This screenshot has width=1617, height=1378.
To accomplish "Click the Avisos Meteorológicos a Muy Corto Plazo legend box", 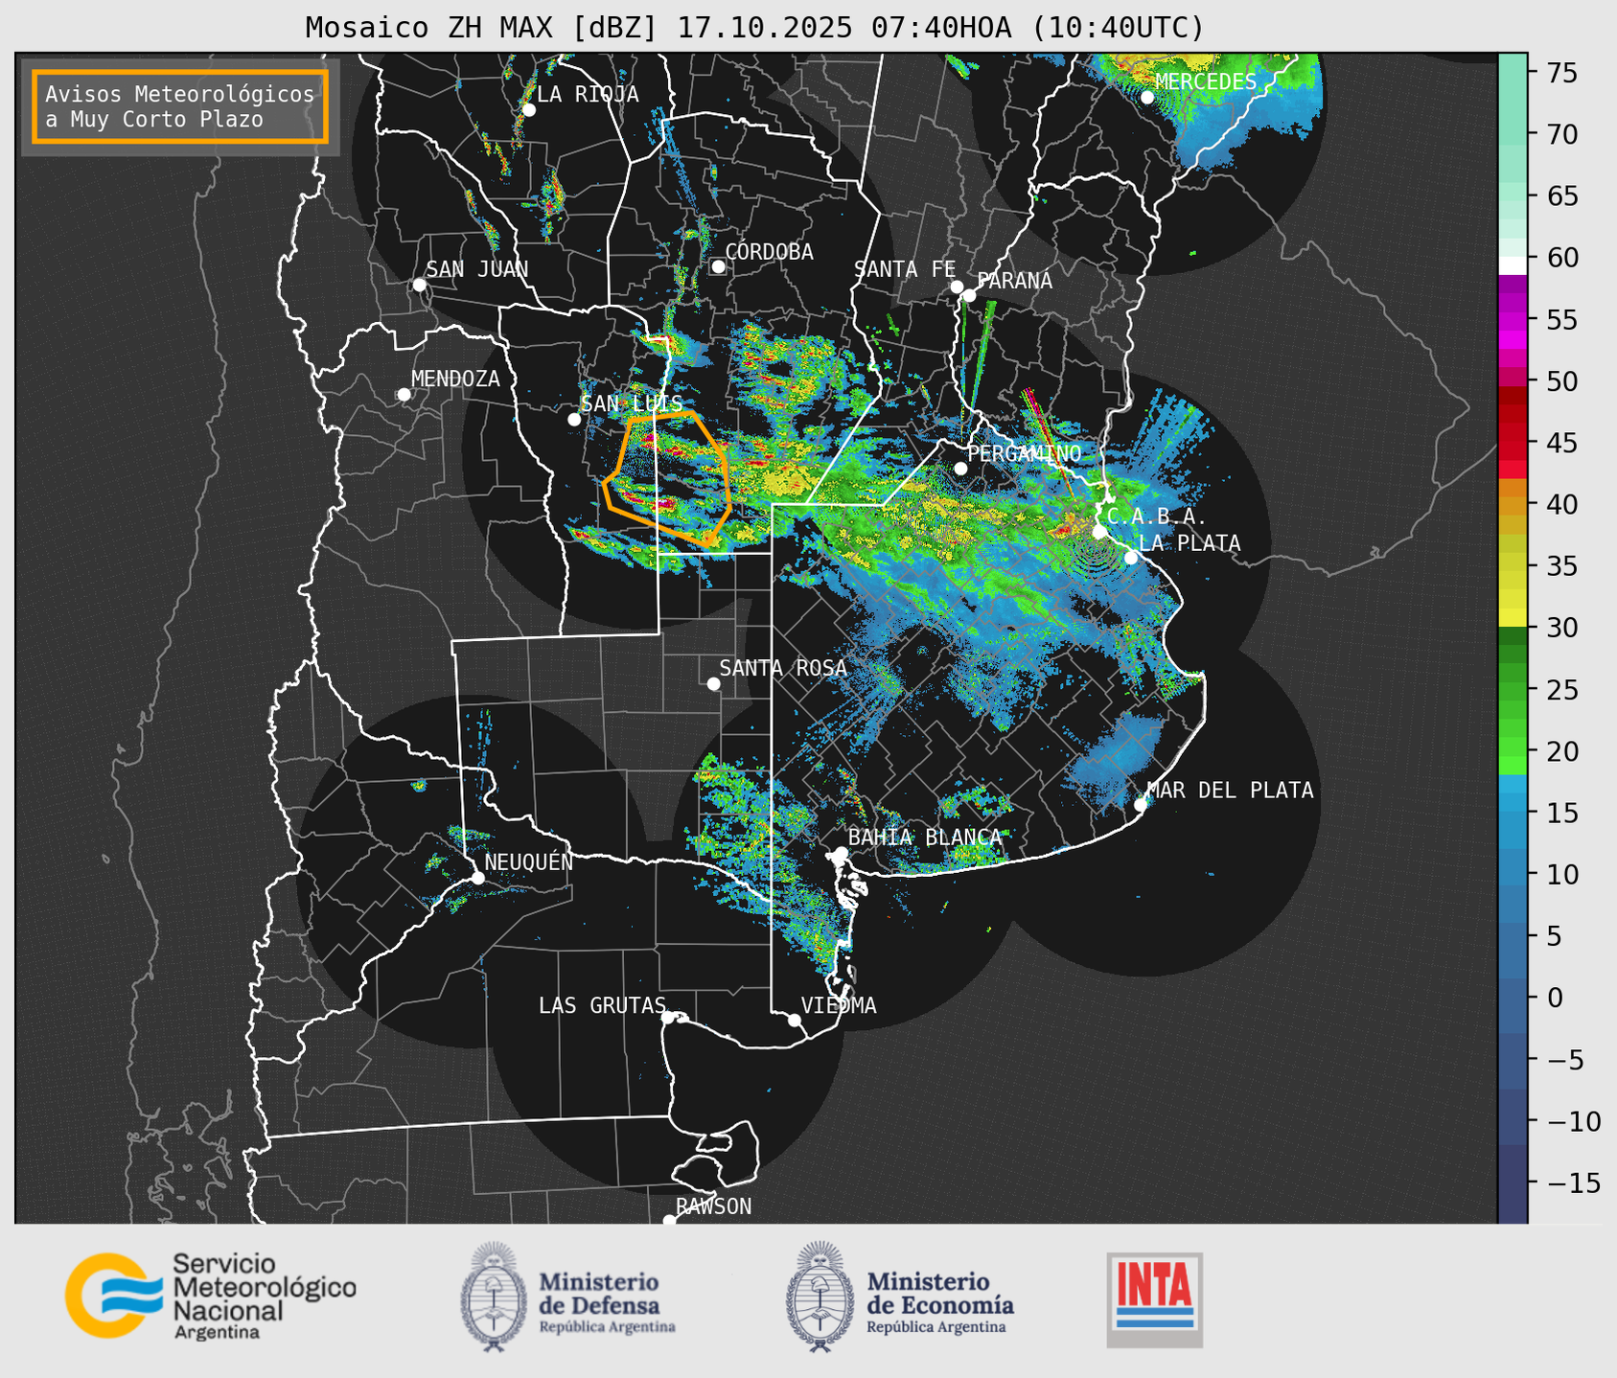I will 180,106.
